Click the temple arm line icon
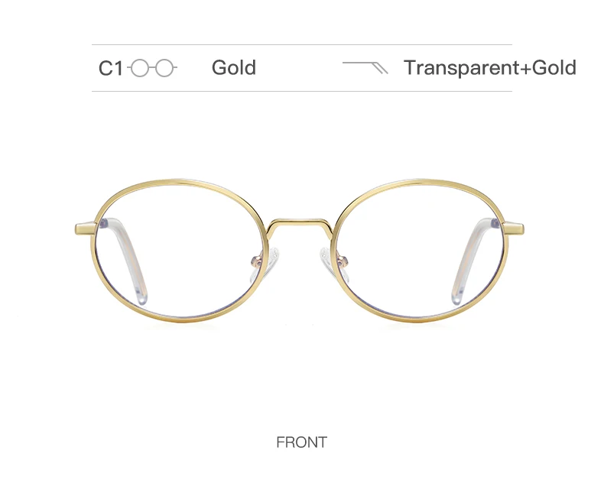604x480 pixels. [365, 67]
